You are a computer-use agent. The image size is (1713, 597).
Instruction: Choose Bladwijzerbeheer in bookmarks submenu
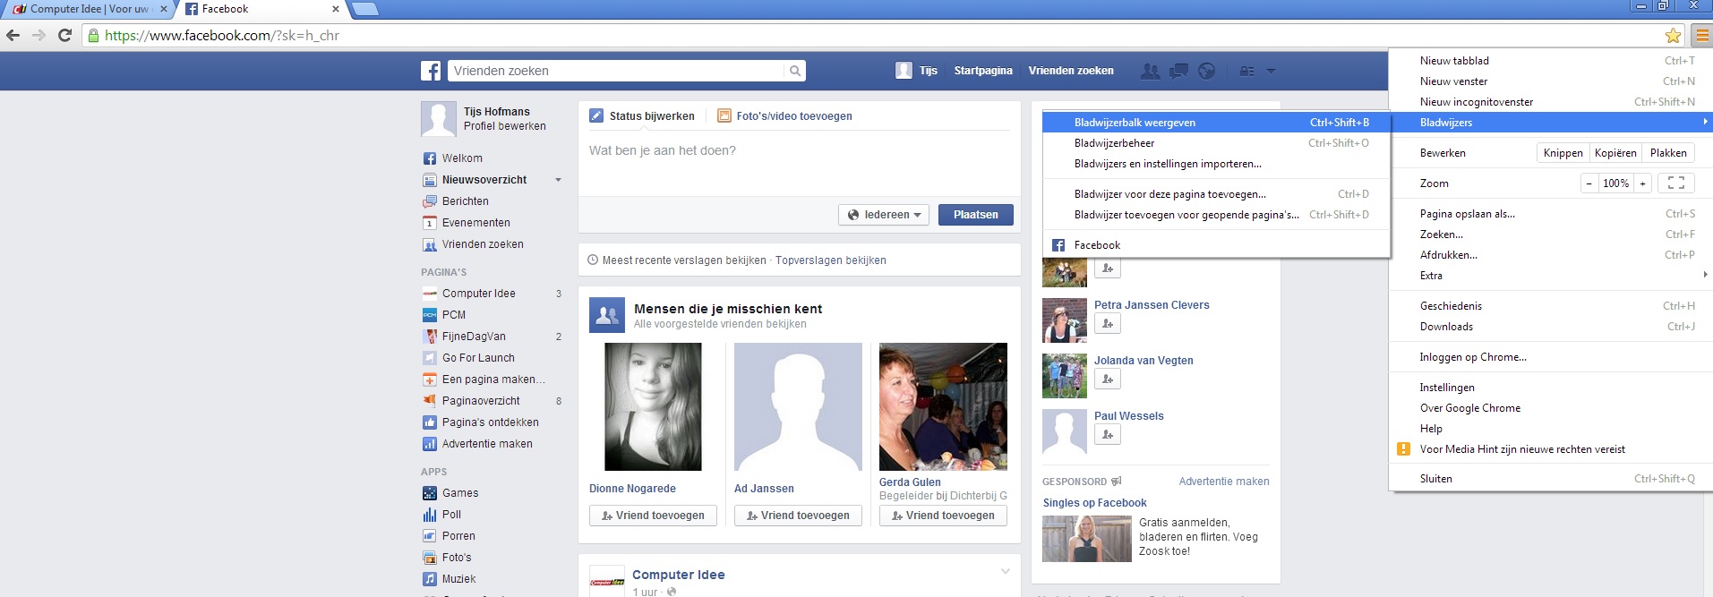tap(1216, 143)
